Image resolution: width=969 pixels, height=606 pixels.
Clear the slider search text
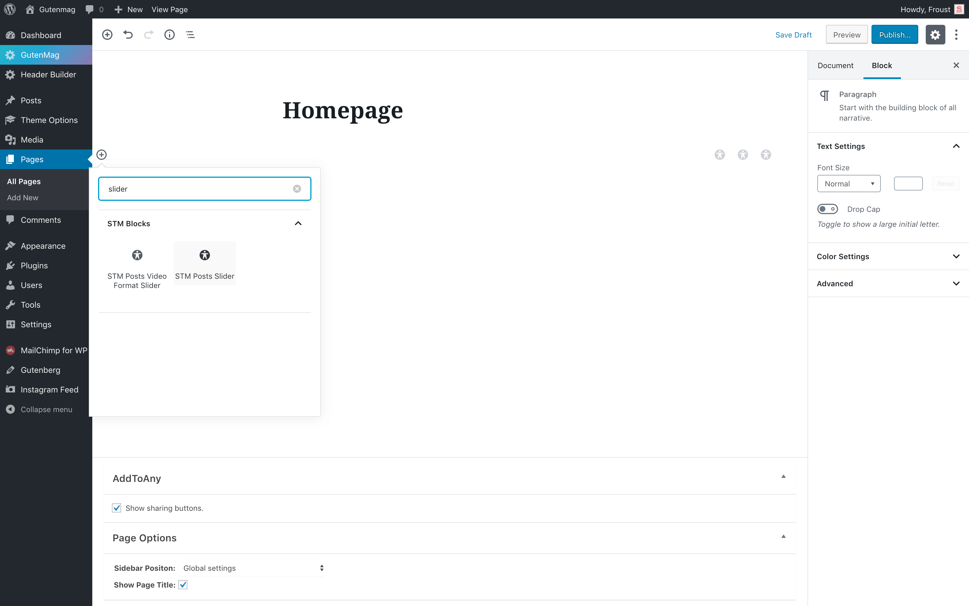(x=297, y=189)
